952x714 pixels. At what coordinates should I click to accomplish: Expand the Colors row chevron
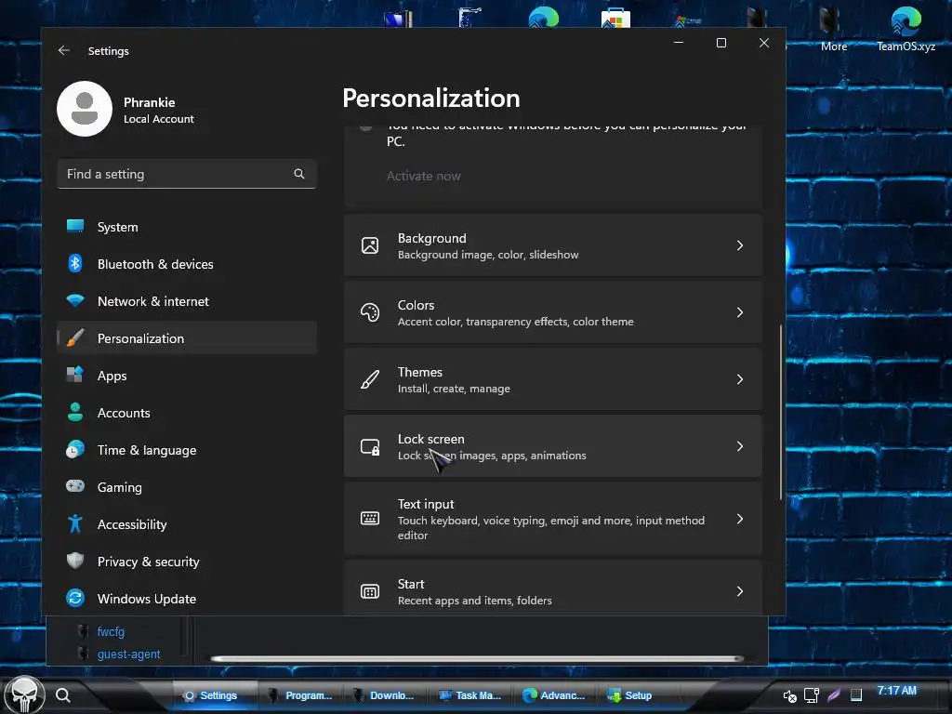(x=739, y=312)
